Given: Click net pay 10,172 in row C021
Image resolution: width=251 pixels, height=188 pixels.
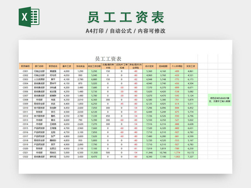Looking at the screenshot, I should (191, 153).
